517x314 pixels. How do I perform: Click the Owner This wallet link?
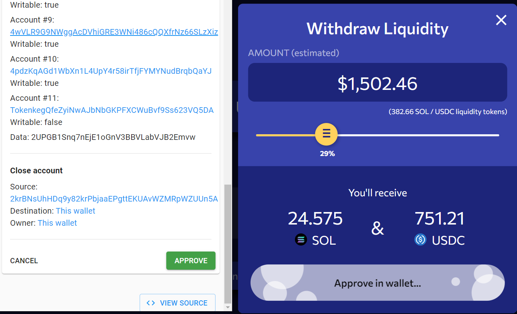[x=57, y=223]
